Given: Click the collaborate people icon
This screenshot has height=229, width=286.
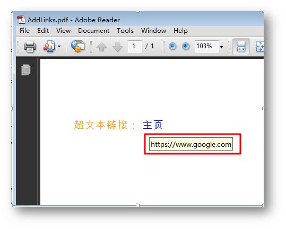Looking at the screenshot, I should click(x=49, y=46).
